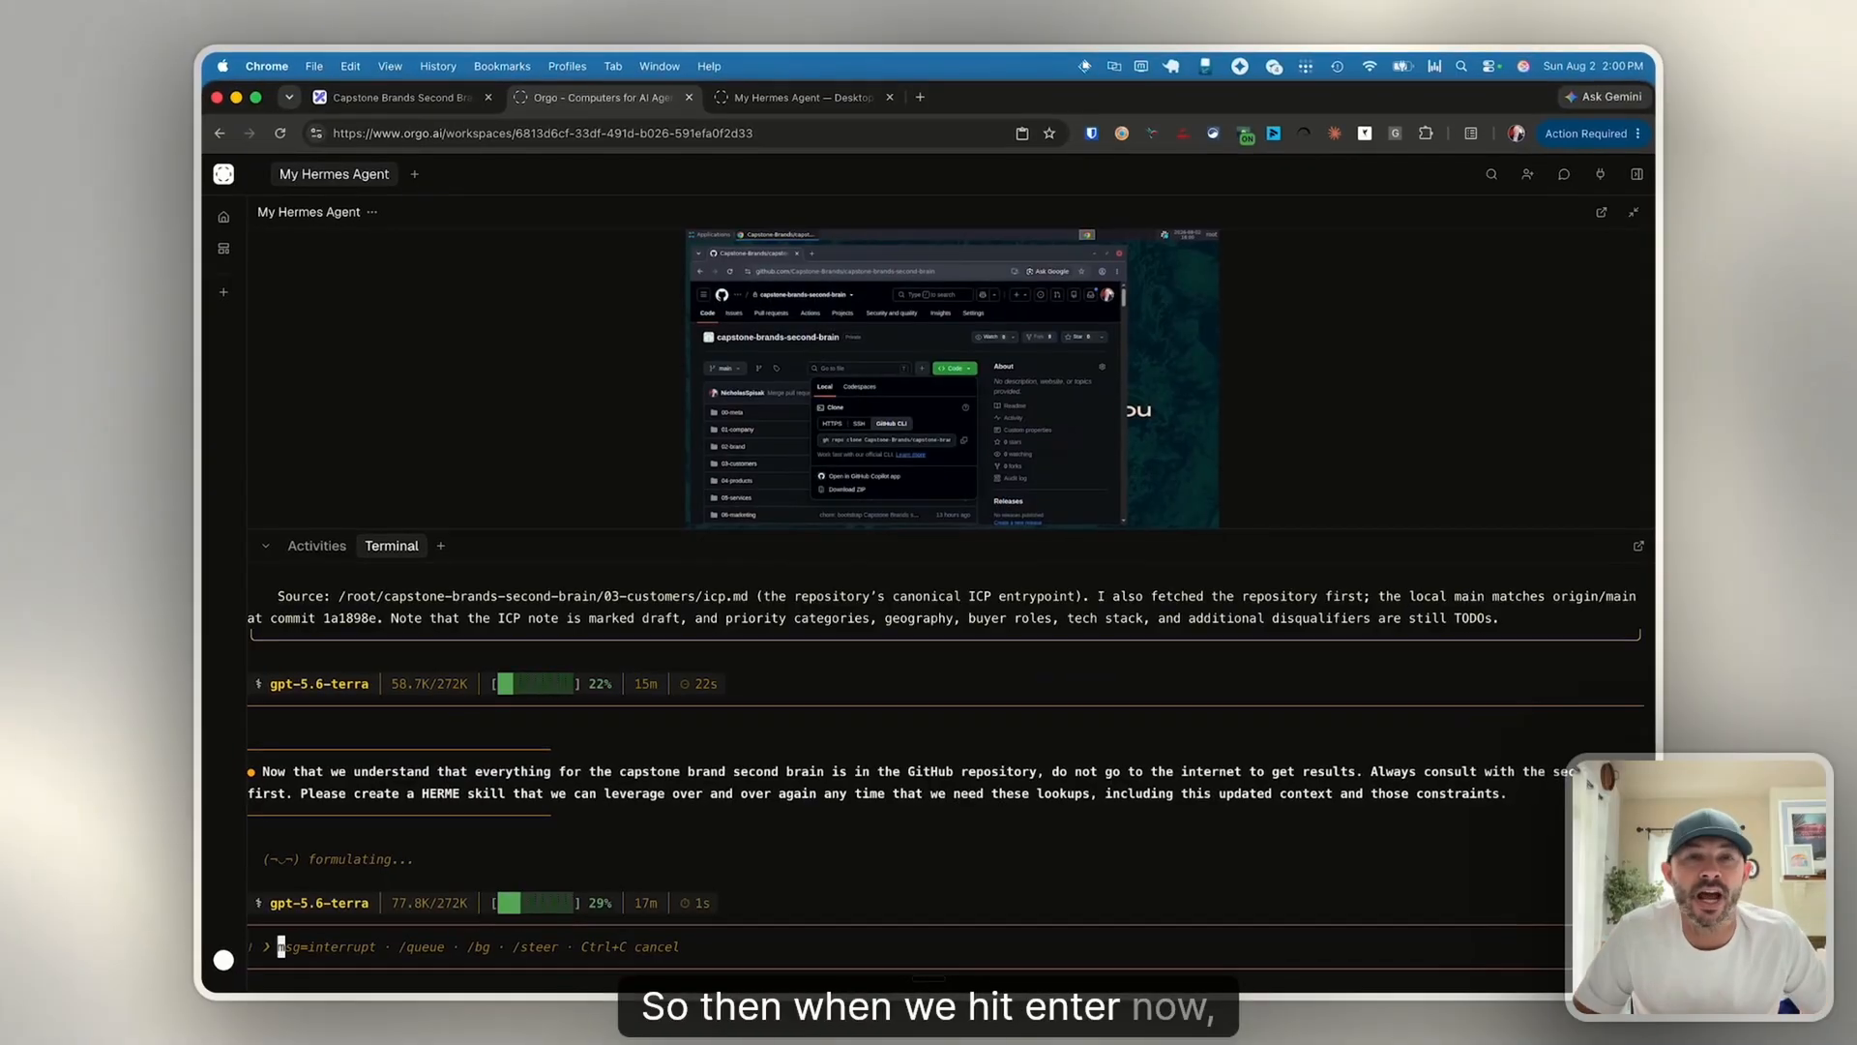1857x1045 pixels.
Task: Switch to the Activities tab
Action: [x=316, y=546]
